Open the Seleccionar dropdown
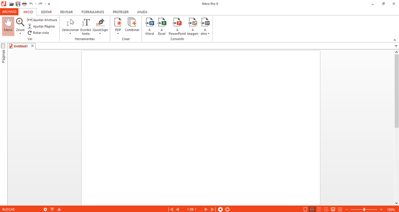The width and height of the screenshot is (399, 212). click(x=70, y=33)
